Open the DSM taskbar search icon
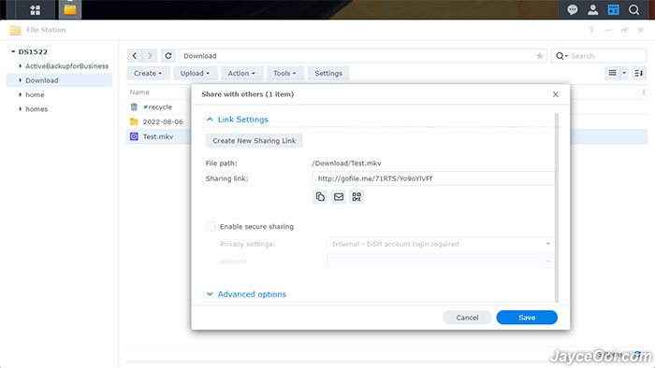 [x=633, y=9]
